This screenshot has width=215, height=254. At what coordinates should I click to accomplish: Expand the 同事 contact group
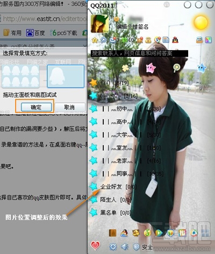pos(127,173)
